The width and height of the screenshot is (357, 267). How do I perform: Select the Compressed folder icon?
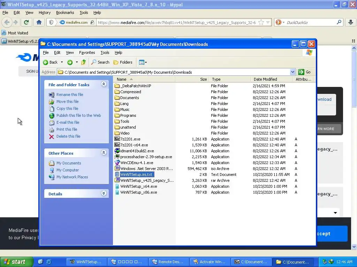117,92
